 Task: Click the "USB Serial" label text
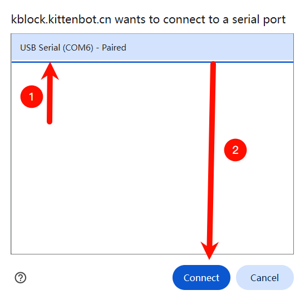click(40, 48)
